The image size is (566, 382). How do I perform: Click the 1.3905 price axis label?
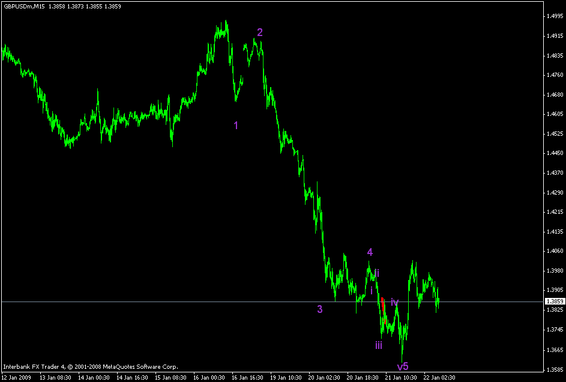(555, 290)
